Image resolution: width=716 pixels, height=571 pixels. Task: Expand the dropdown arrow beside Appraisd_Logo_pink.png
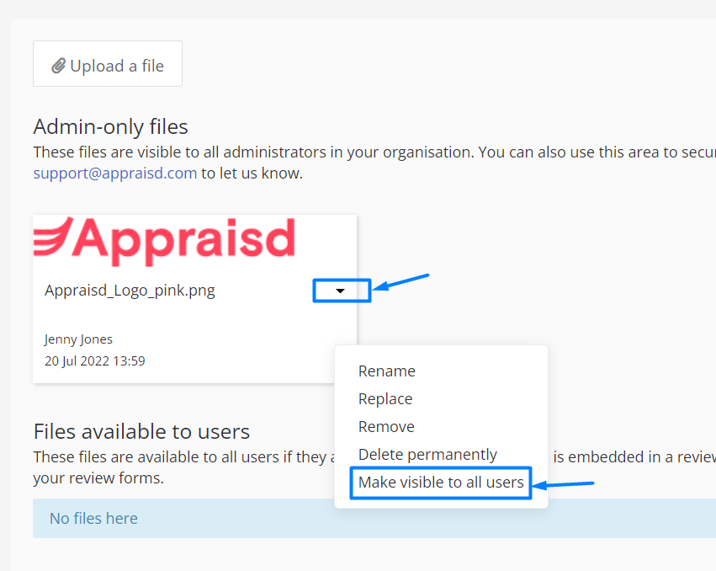340,291
